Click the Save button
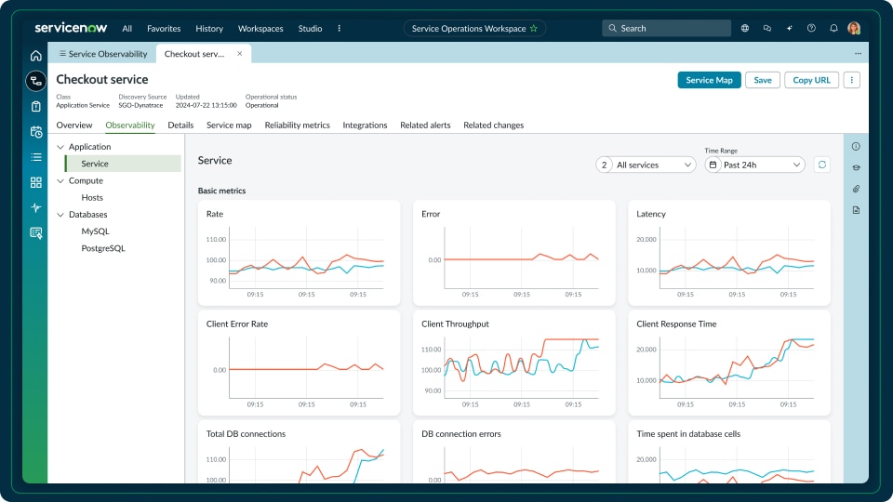 pos(763,80)
